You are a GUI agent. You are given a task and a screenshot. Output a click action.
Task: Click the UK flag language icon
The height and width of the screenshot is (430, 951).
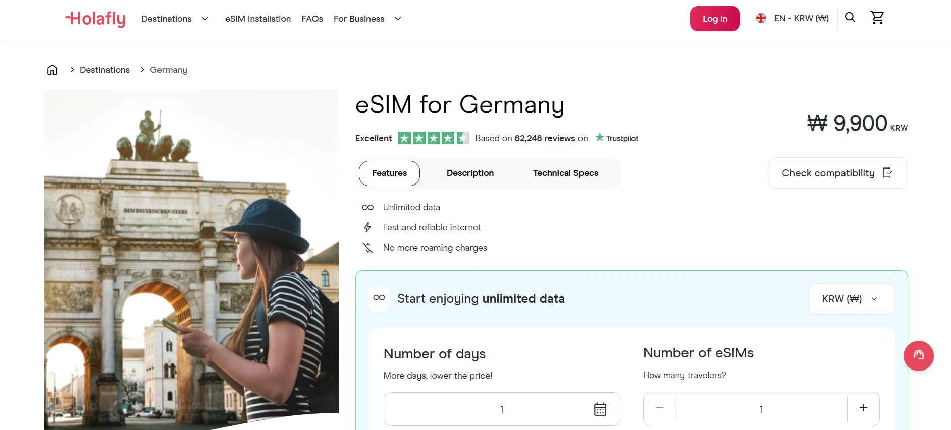pos(760,18)
